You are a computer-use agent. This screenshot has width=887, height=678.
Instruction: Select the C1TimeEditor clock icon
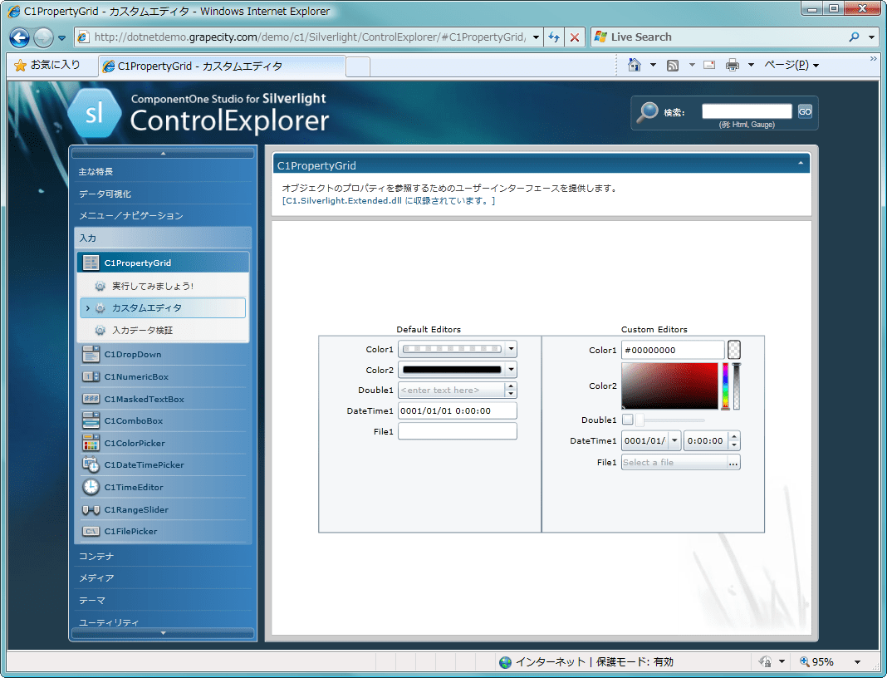(x=92, y=487)
